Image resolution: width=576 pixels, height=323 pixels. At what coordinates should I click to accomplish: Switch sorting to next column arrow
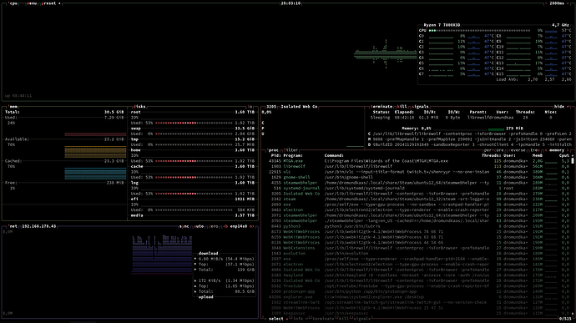(568, 150)
